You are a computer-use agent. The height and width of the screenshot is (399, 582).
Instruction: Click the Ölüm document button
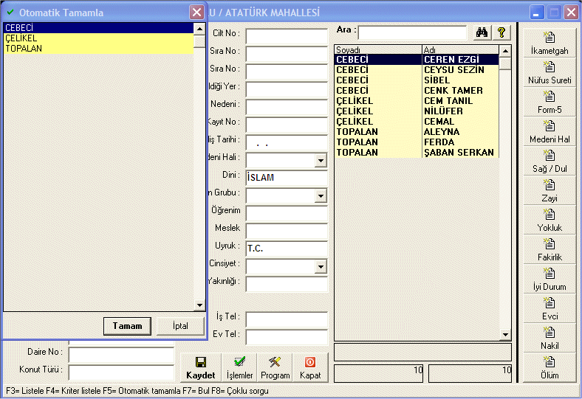tap(550, 367)
